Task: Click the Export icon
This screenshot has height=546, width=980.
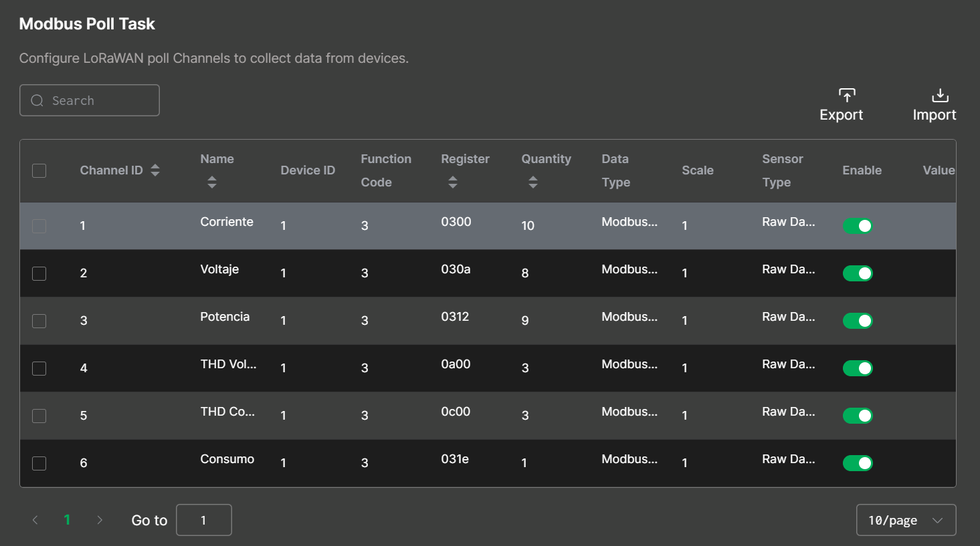Action: pos(846,96)
